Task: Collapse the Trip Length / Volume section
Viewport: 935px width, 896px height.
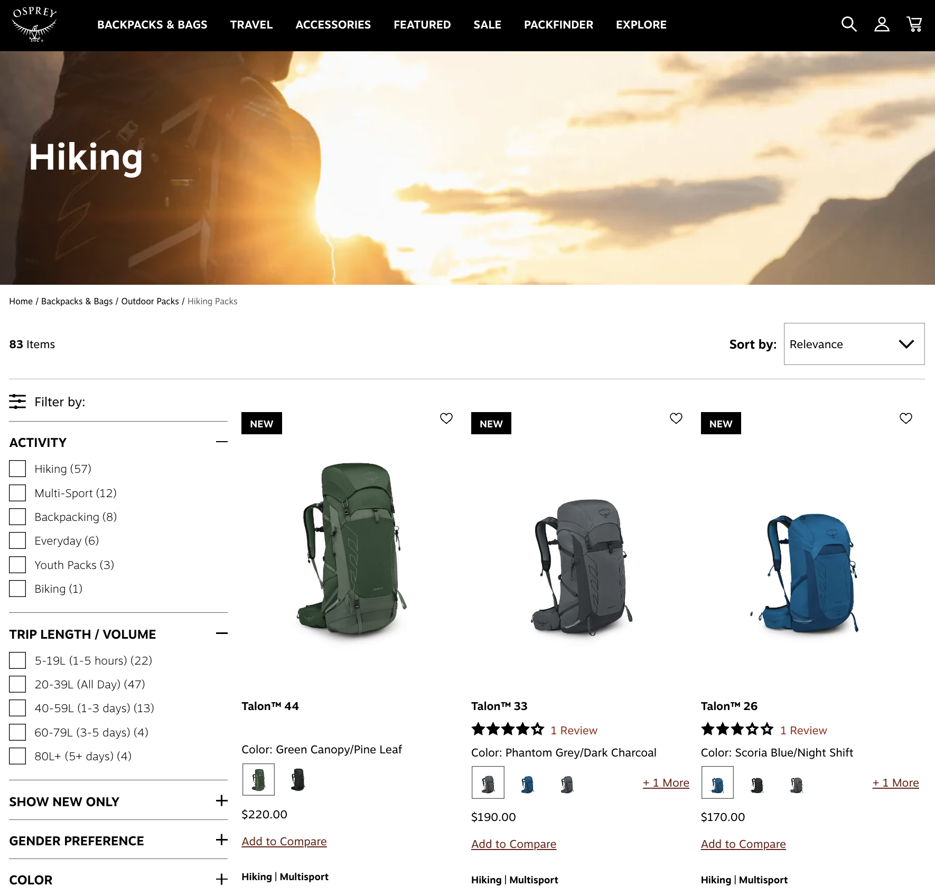Action: [222, 633]
